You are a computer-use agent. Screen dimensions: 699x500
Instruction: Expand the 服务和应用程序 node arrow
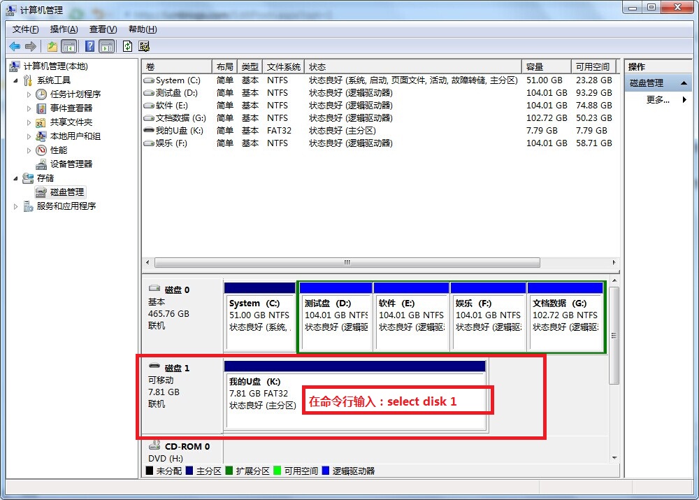pos(16,206)
